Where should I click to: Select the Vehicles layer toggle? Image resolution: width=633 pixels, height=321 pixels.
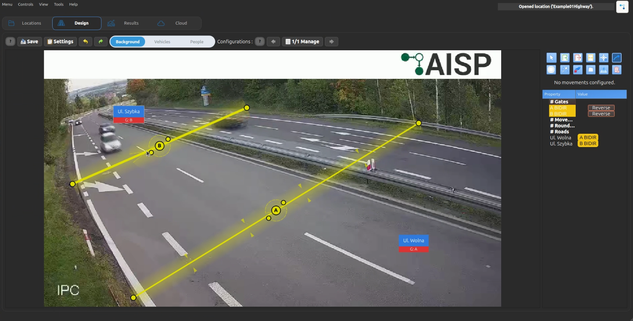point(162,42)
